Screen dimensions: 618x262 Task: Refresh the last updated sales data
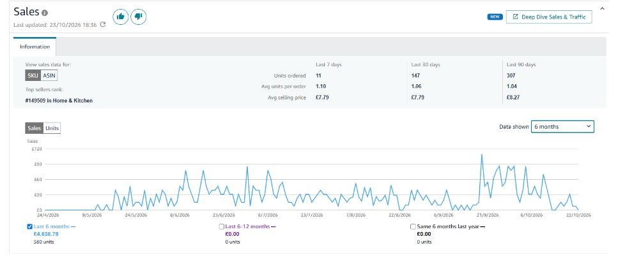click(103, 24)
